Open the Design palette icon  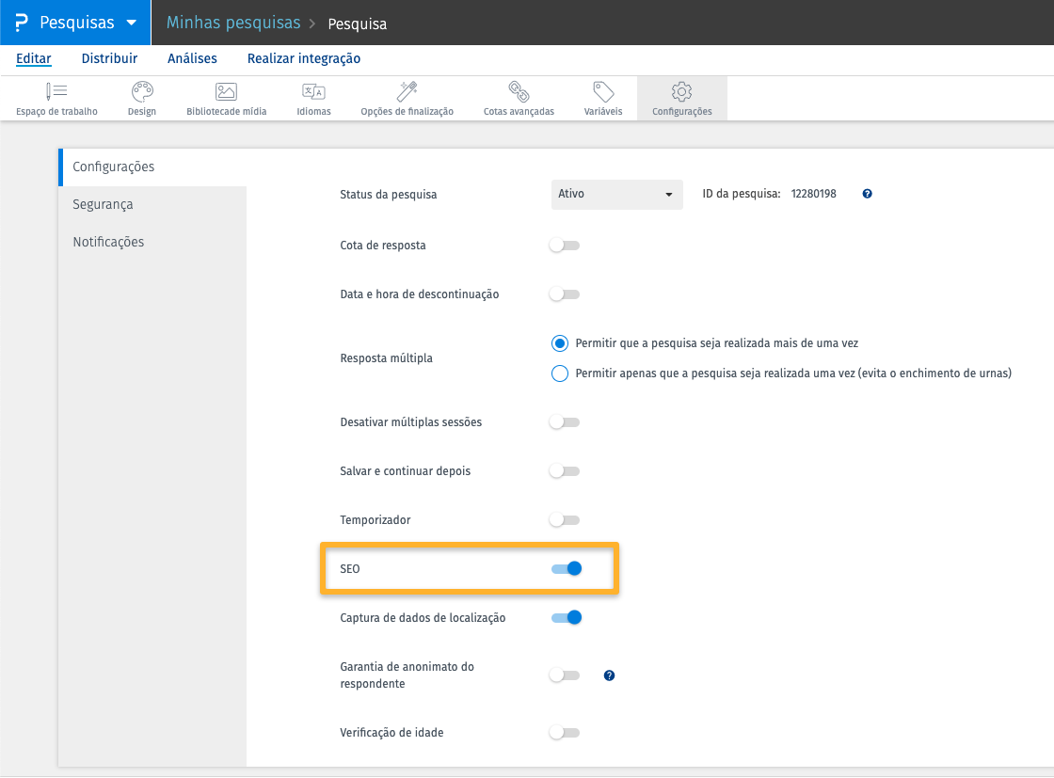coord(142,92)
